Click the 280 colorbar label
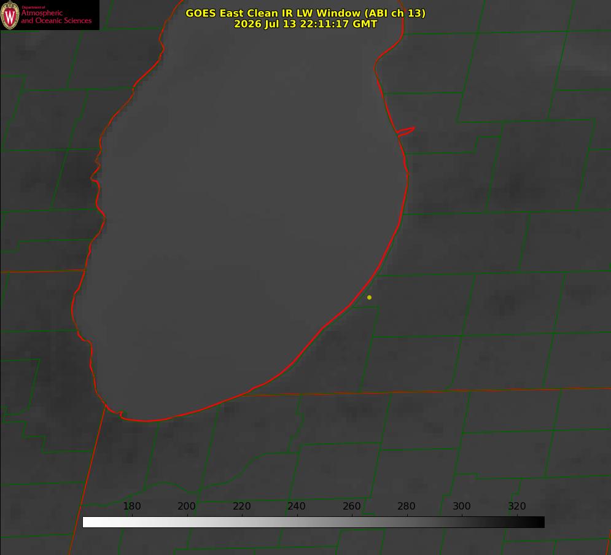Viewport: 611px width, 555px height. click(407, 506)
